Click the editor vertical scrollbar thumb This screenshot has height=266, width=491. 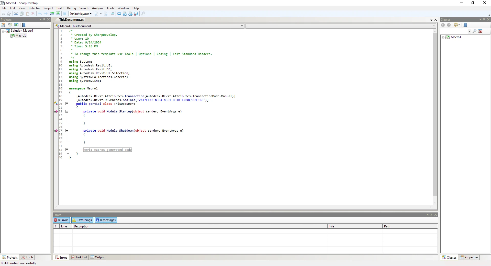point(435,114)
